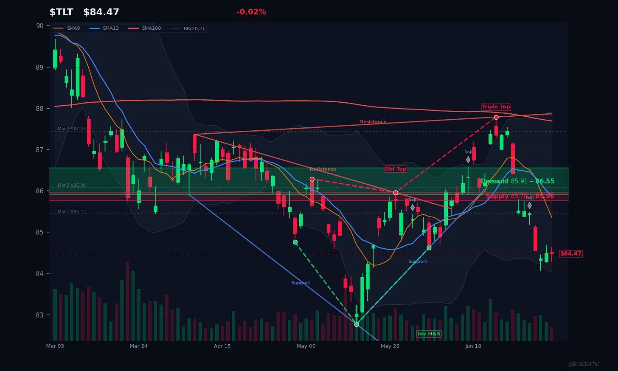Image resolution: width=618 pixels, height=371 pixels.
Task: Click the Mar 24 date label
Action: [139, 346]
